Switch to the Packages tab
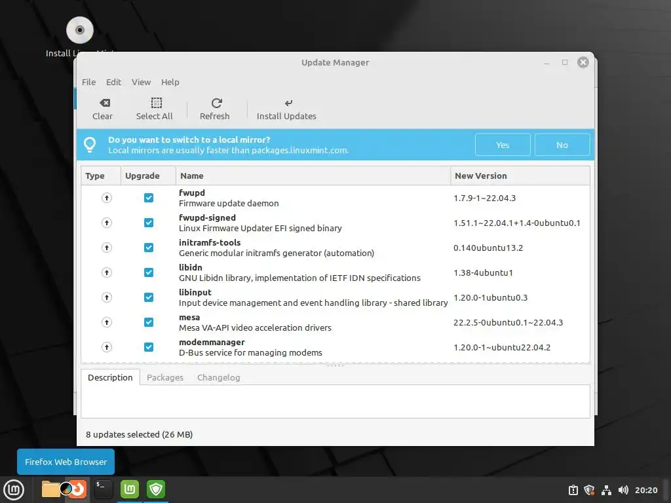The height and width of the screenshot is (503, 671). (164, 377)
